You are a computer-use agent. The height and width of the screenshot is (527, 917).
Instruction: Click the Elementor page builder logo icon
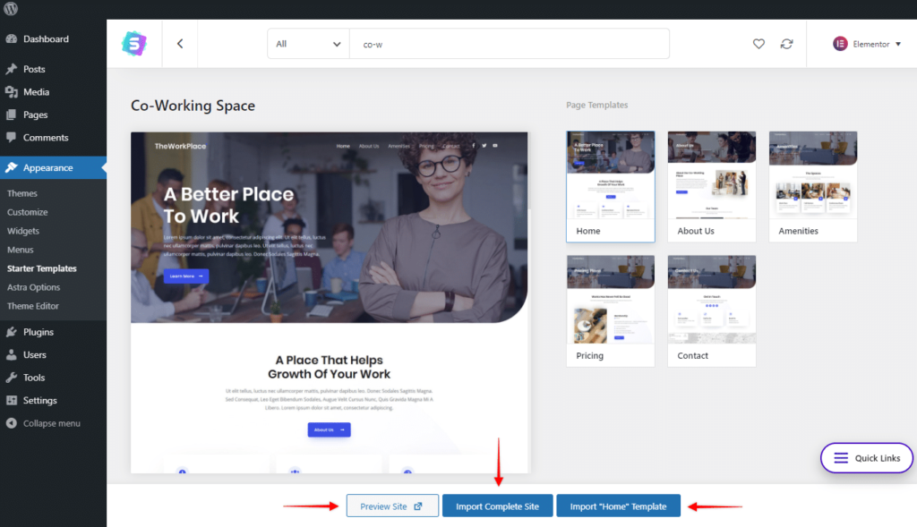pyautogui.click(x=841, y=43)
